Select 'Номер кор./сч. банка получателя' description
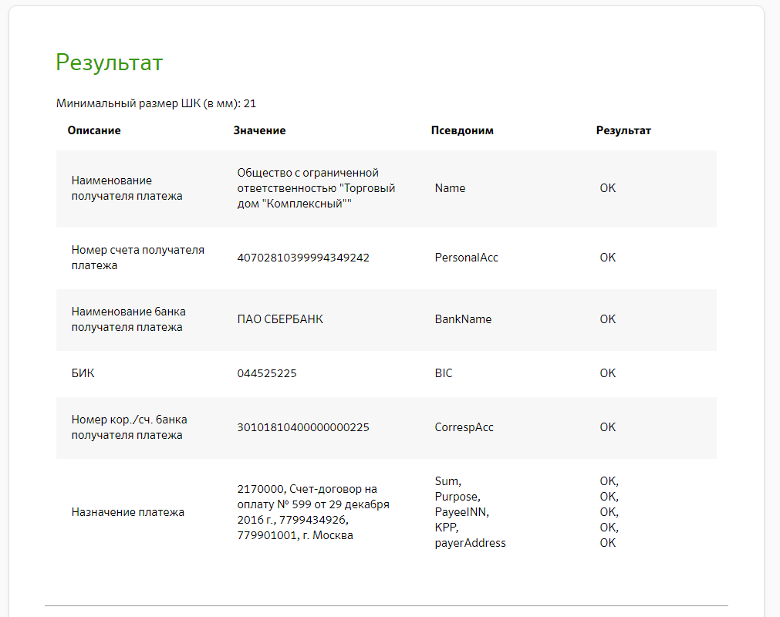This screenshot has height=617, width=780. (129, 427)
